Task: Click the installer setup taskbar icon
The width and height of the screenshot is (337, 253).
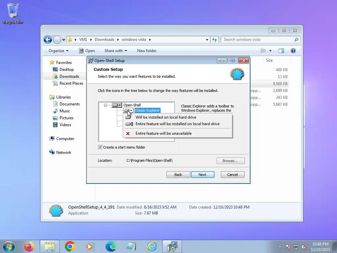Action: click(x=172, y=246)
